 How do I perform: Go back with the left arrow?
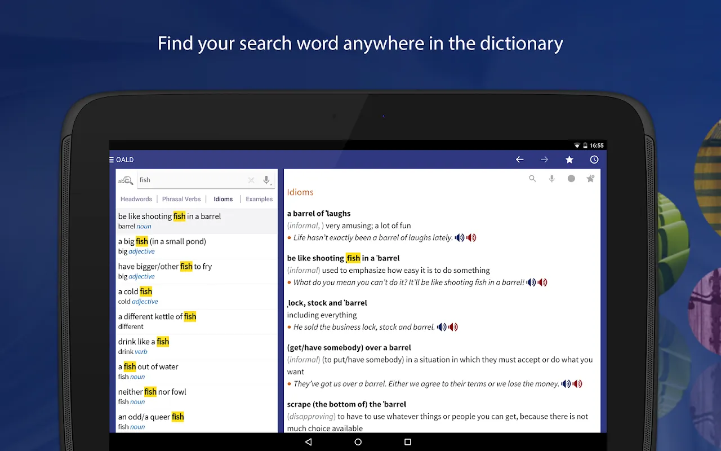click(x=519, y=160)
